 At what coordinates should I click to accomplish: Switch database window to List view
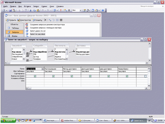(x=57, y=20)
